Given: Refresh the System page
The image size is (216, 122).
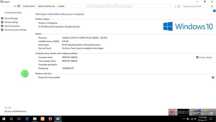Looking at the screenshot, I should tap(179, 6).
